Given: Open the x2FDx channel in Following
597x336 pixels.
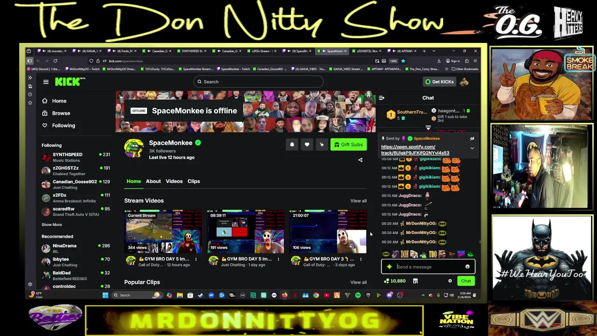Looking at the screenshot, I should [x=76, y=198].
